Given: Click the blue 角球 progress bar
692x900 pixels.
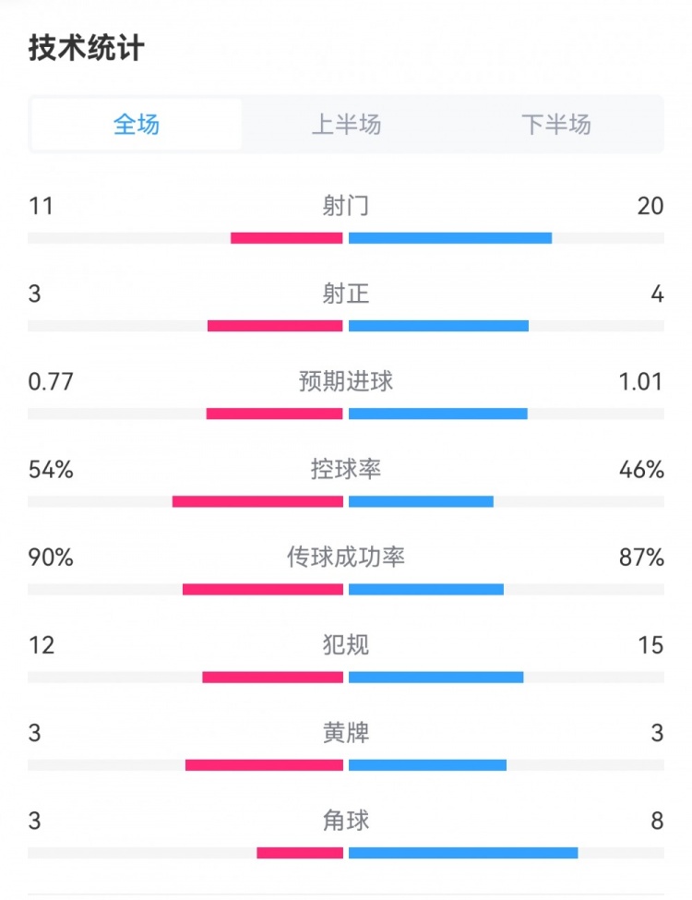Looking at the screenshot, I should 463,853.
